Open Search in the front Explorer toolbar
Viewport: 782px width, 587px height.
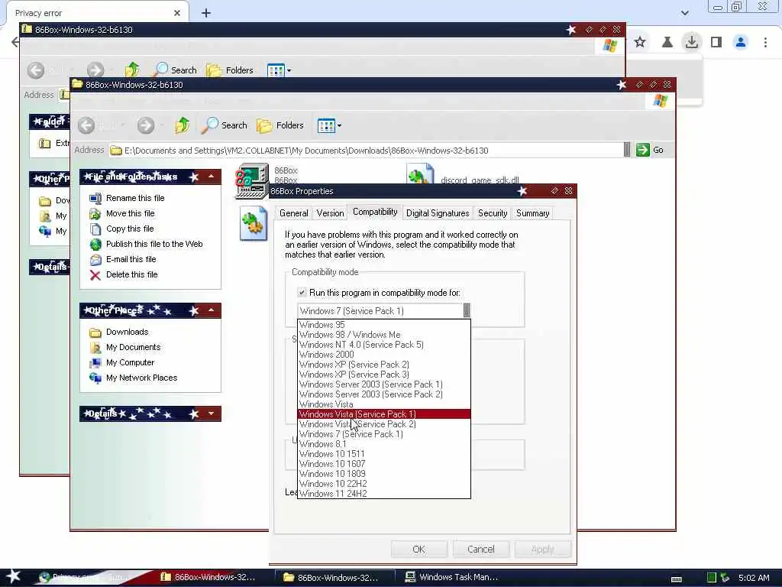click(x=225, y=125)
